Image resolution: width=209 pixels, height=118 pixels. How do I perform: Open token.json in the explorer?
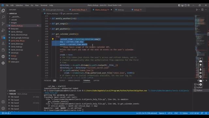coord(15,62)
